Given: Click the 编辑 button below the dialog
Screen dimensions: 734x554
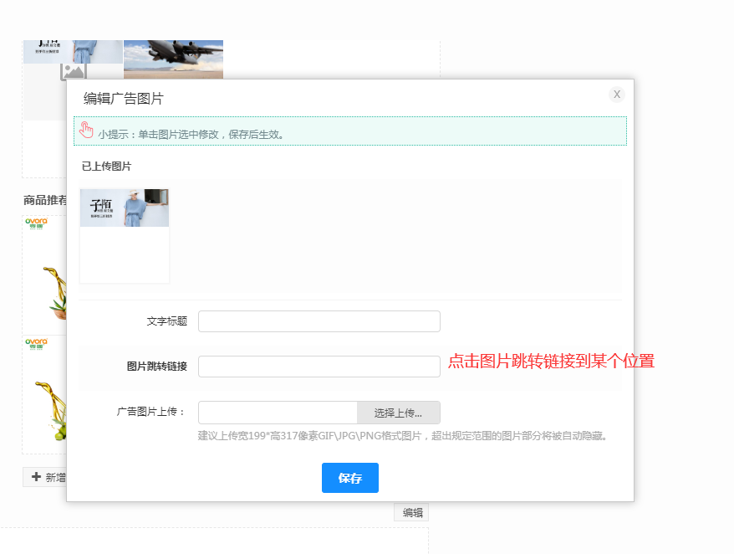Looking at the screenshot, I should [411, 513].
